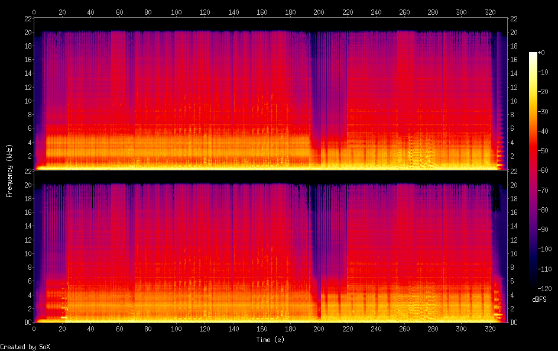Click the lower channel spectrogram plot
The width and height of the screenshot is (558, 351).
click(x=271, y=247)
